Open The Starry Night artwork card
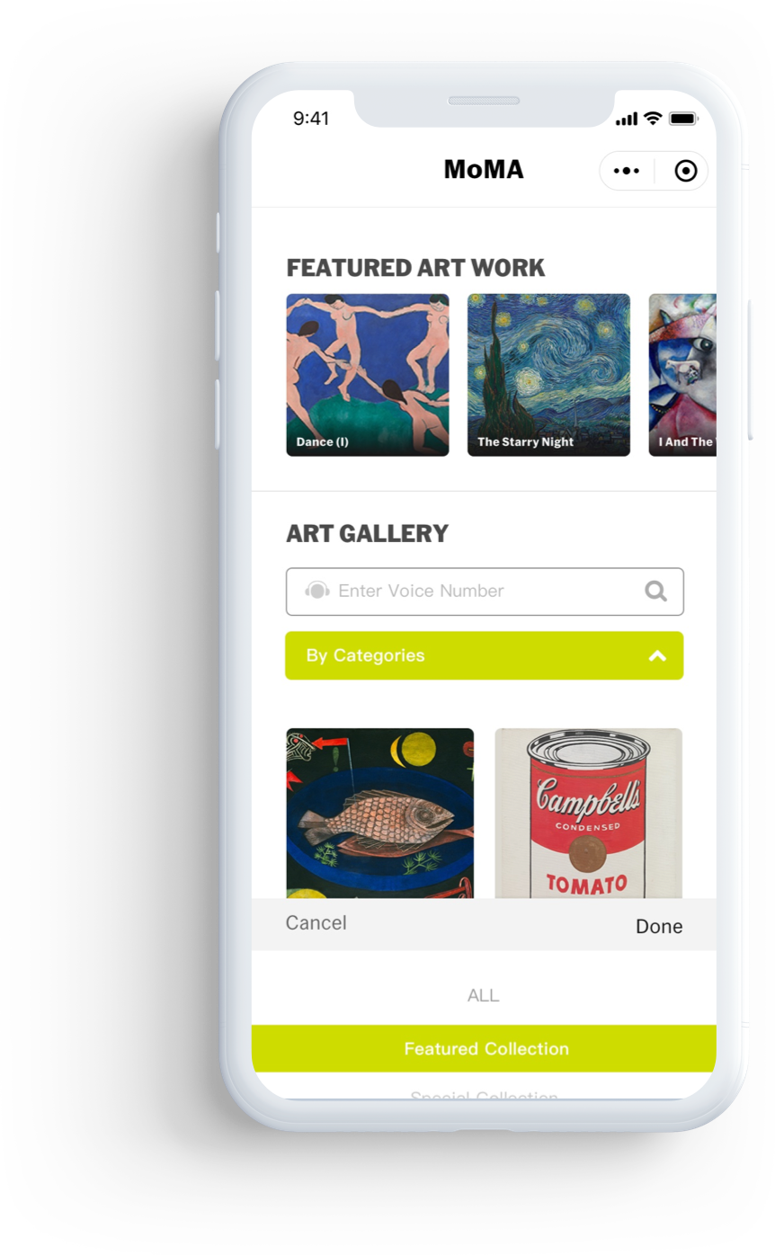775x1255 pixels. 548,375
